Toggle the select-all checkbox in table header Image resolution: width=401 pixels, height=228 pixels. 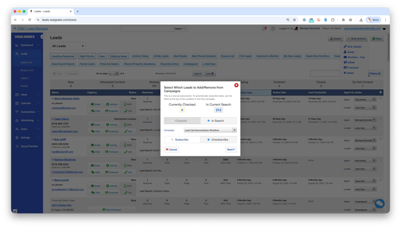[381, 93]
